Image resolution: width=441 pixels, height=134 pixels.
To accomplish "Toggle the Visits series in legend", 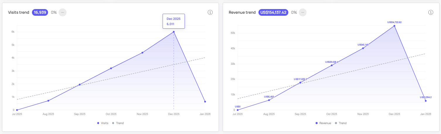I will click(x=103, y=123).
